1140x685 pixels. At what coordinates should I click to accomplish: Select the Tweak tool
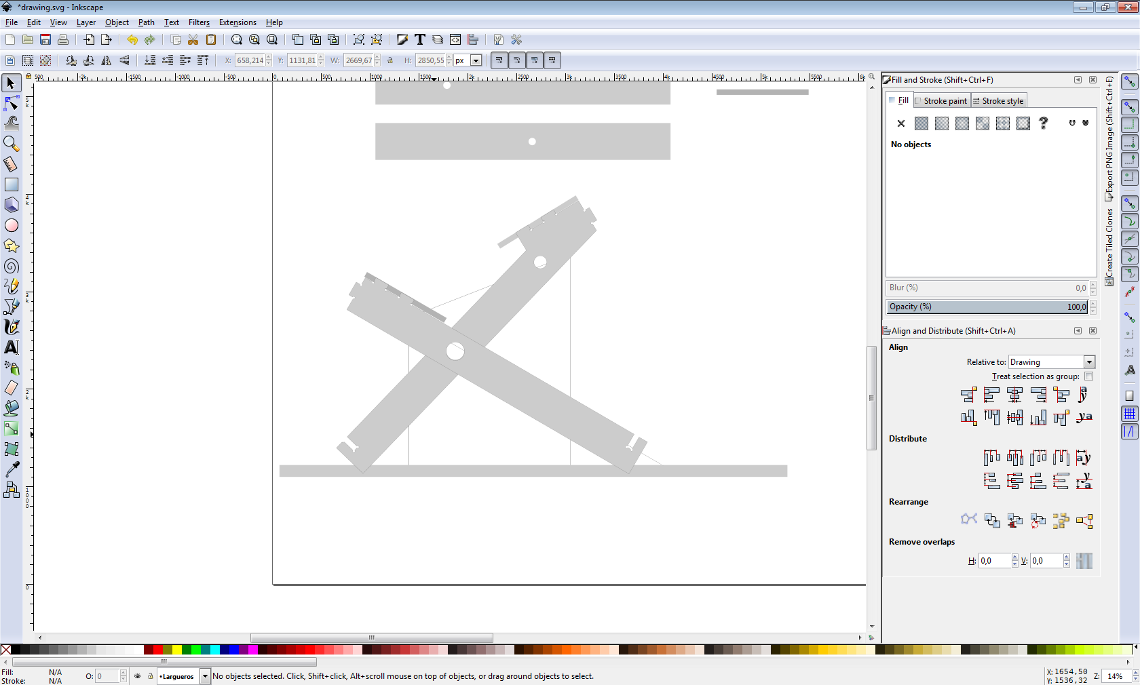coord(11,123)
